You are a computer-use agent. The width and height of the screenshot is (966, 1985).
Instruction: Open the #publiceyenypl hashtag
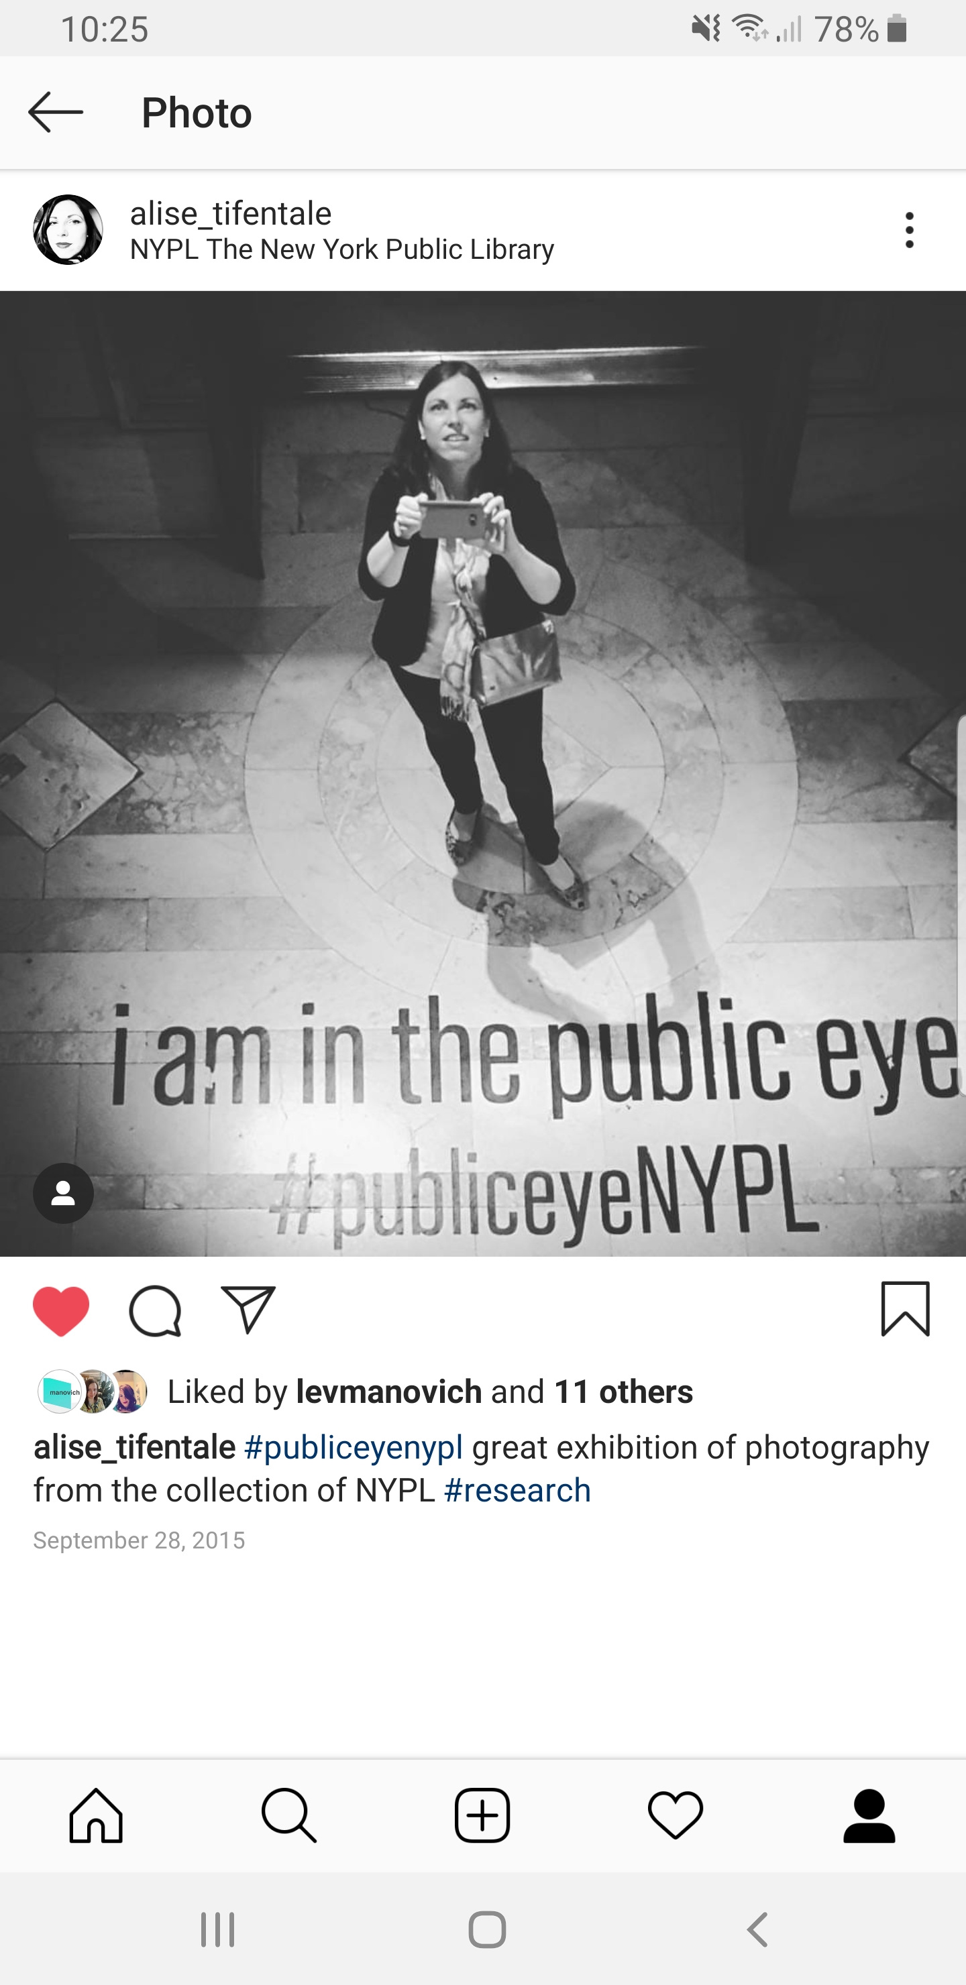tap(353, 1447)
